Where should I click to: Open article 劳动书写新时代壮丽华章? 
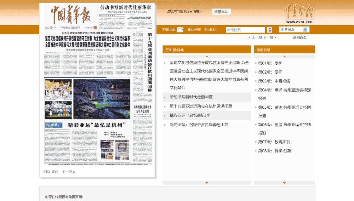pos(191,97)
